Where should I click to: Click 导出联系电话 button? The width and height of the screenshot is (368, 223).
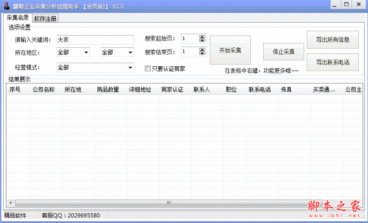(332, 62)
